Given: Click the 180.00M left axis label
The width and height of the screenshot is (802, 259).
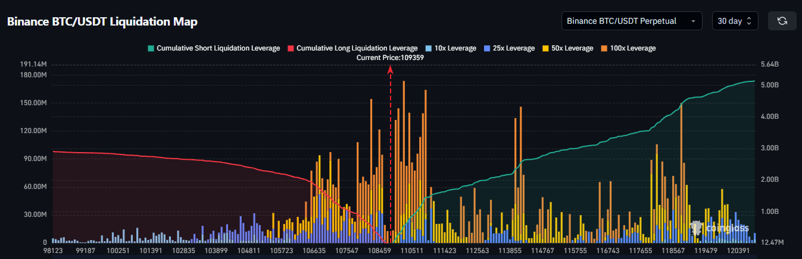Looking at the screenshot, I should tap(34, 75).
